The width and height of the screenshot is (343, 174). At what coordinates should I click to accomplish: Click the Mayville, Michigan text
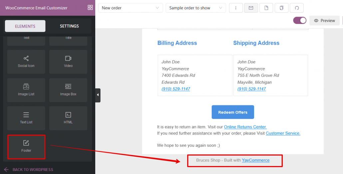point(255,82)
